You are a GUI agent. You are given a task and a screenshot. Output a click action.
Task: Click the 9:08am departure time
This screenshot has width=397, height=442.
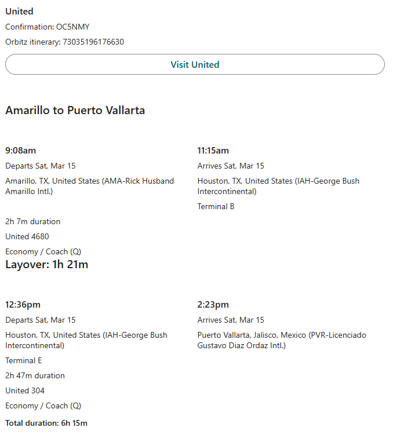(x=20, y=151)
